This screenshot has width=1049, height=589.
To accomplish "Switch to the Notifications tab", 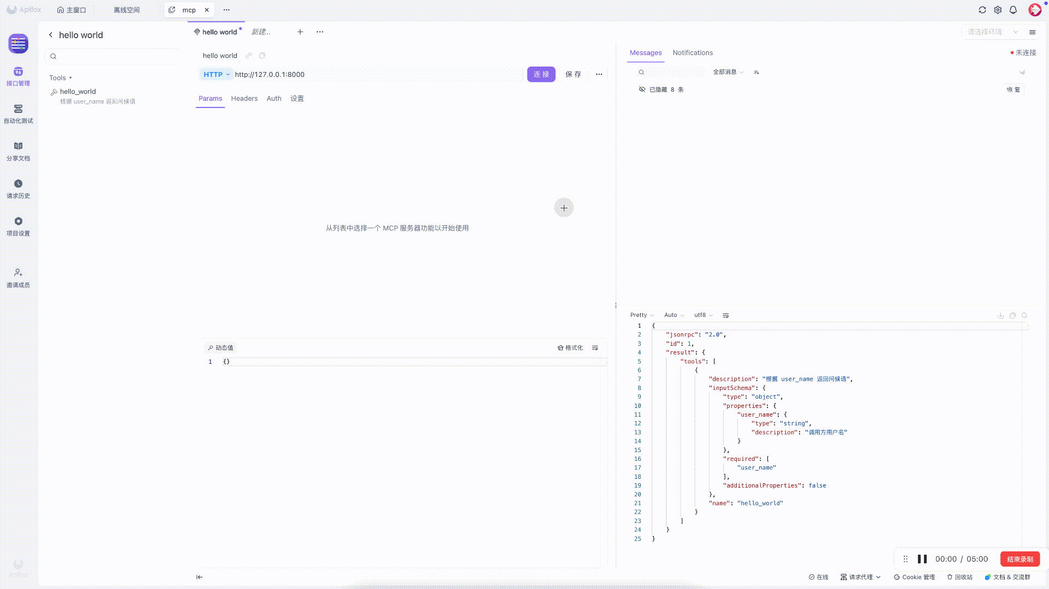I will click(x=693, y=53).
